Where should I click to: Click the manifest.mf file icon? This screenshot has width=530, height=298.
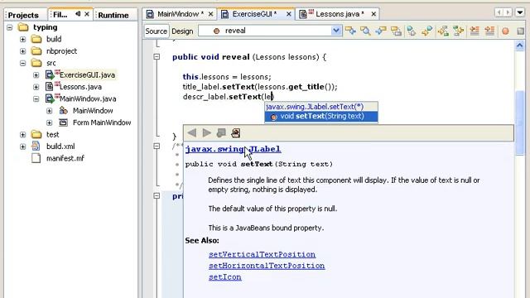coord(36,158)
